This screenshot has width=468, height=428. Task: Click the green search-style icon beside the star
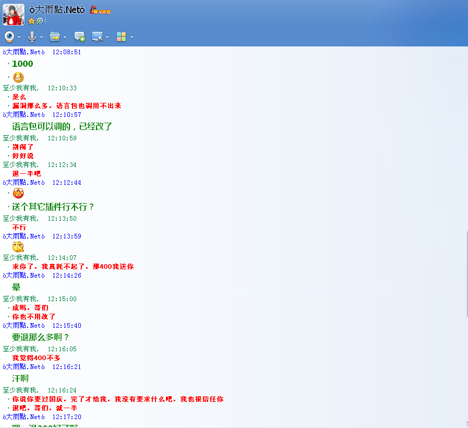pos(40,21)
